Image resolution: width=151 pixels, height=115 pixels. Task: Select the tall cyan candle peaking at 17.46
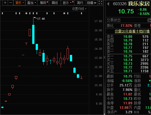(33, 34)
